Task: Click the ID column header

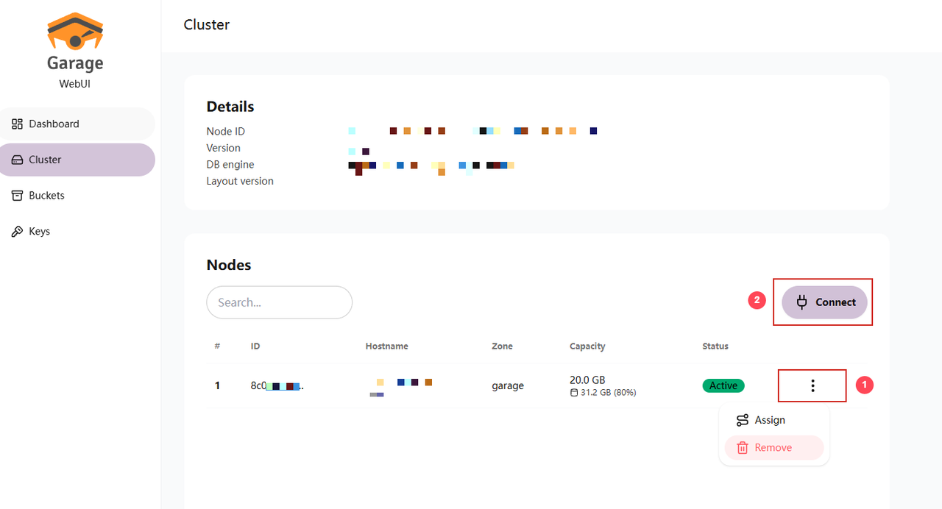Action: [x=255, y=346]
